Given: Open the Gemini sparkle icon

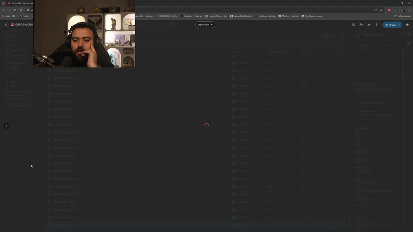Looking at the screenshot, I should [407, 25].
